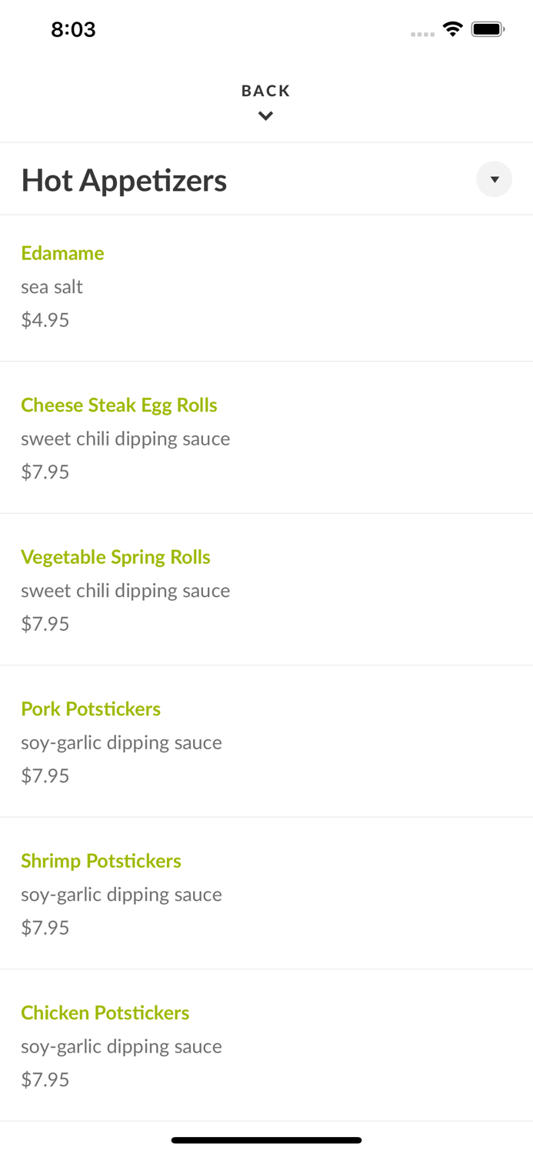The width and height of the screenshot is (533, 1154).
Task: Tap the soy-garlic dipping sauce text under Chicken Potstickers
Action: [122, 1046]
